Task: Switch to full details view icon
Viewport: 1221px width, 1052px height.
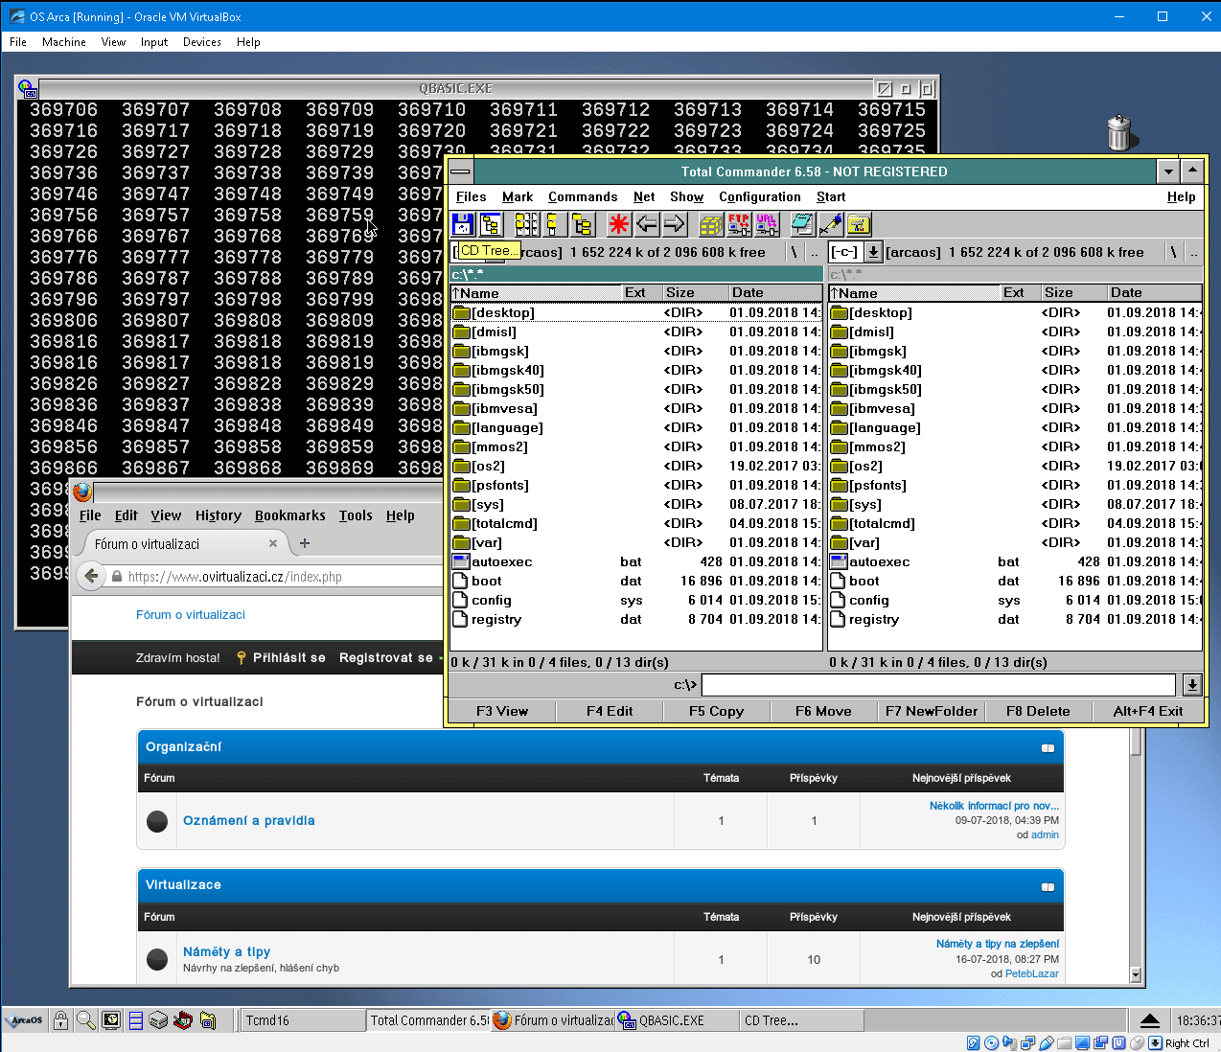Action: pyautogui.click(x=554, y=224)
